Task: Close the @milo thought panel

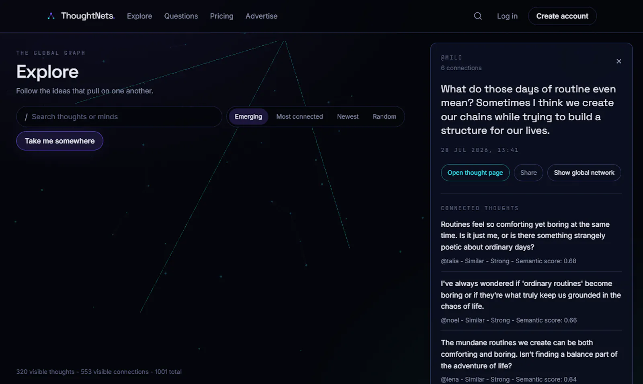Action: [618, 61]
